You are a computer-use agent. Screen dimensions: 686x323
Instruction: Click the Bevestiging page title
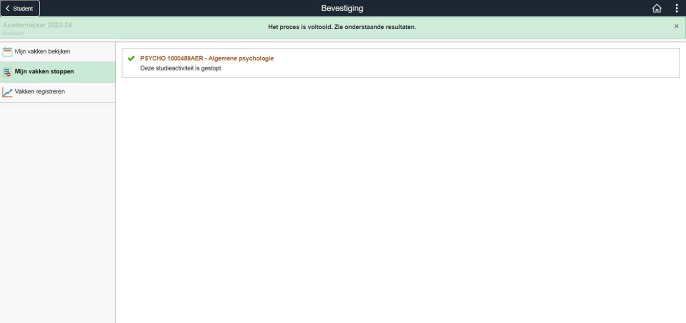point(342,8)
